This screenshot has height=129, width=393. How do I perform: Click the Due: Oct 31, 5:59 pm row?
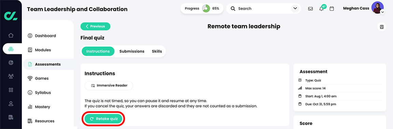pos(340,104)
